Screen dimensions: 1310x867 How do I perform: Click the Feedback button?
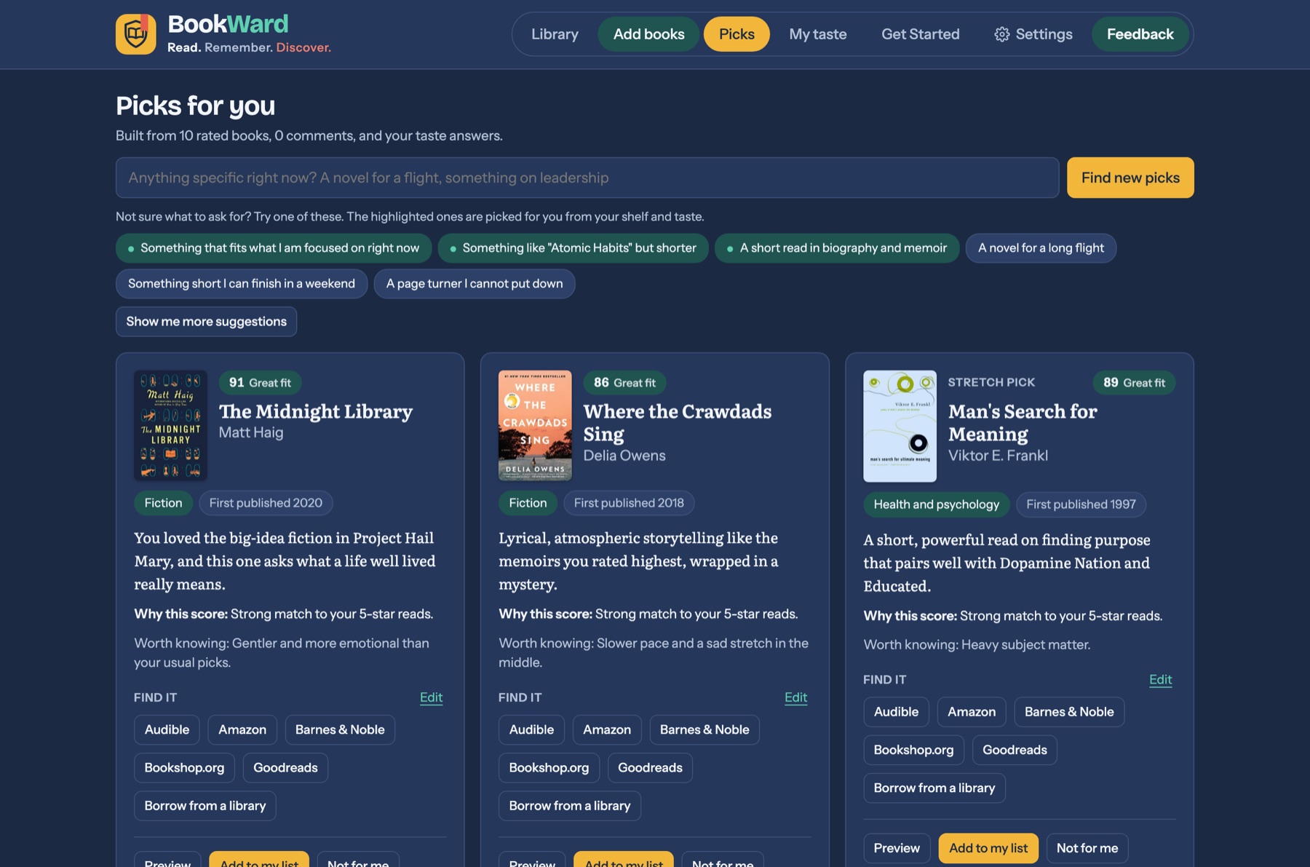(x=1140, y=34)
